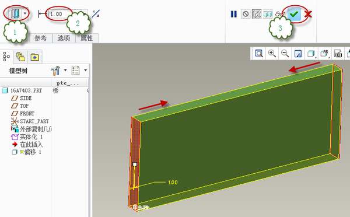Open the 选项 tab
The width and height of the screenshot is (350, 217).
64,38
